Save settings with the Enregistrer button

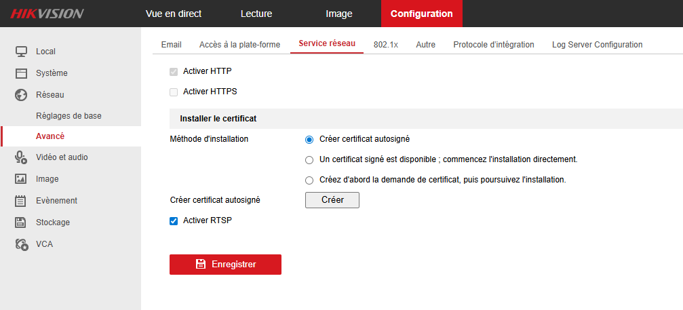225,265
